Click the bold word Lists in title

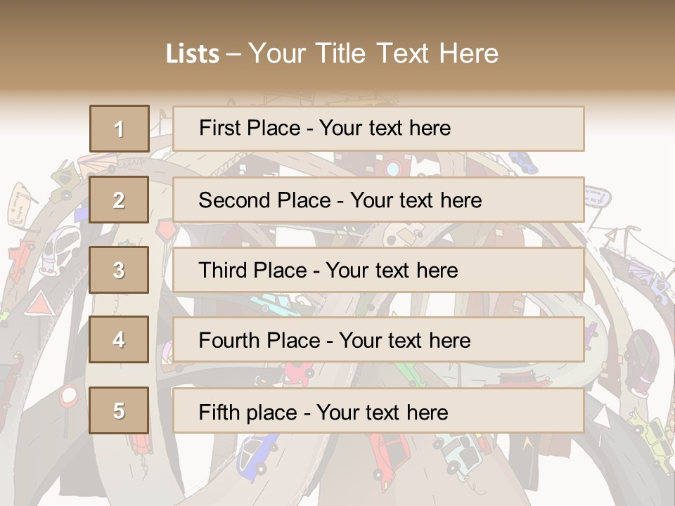(x=192, y=54)
